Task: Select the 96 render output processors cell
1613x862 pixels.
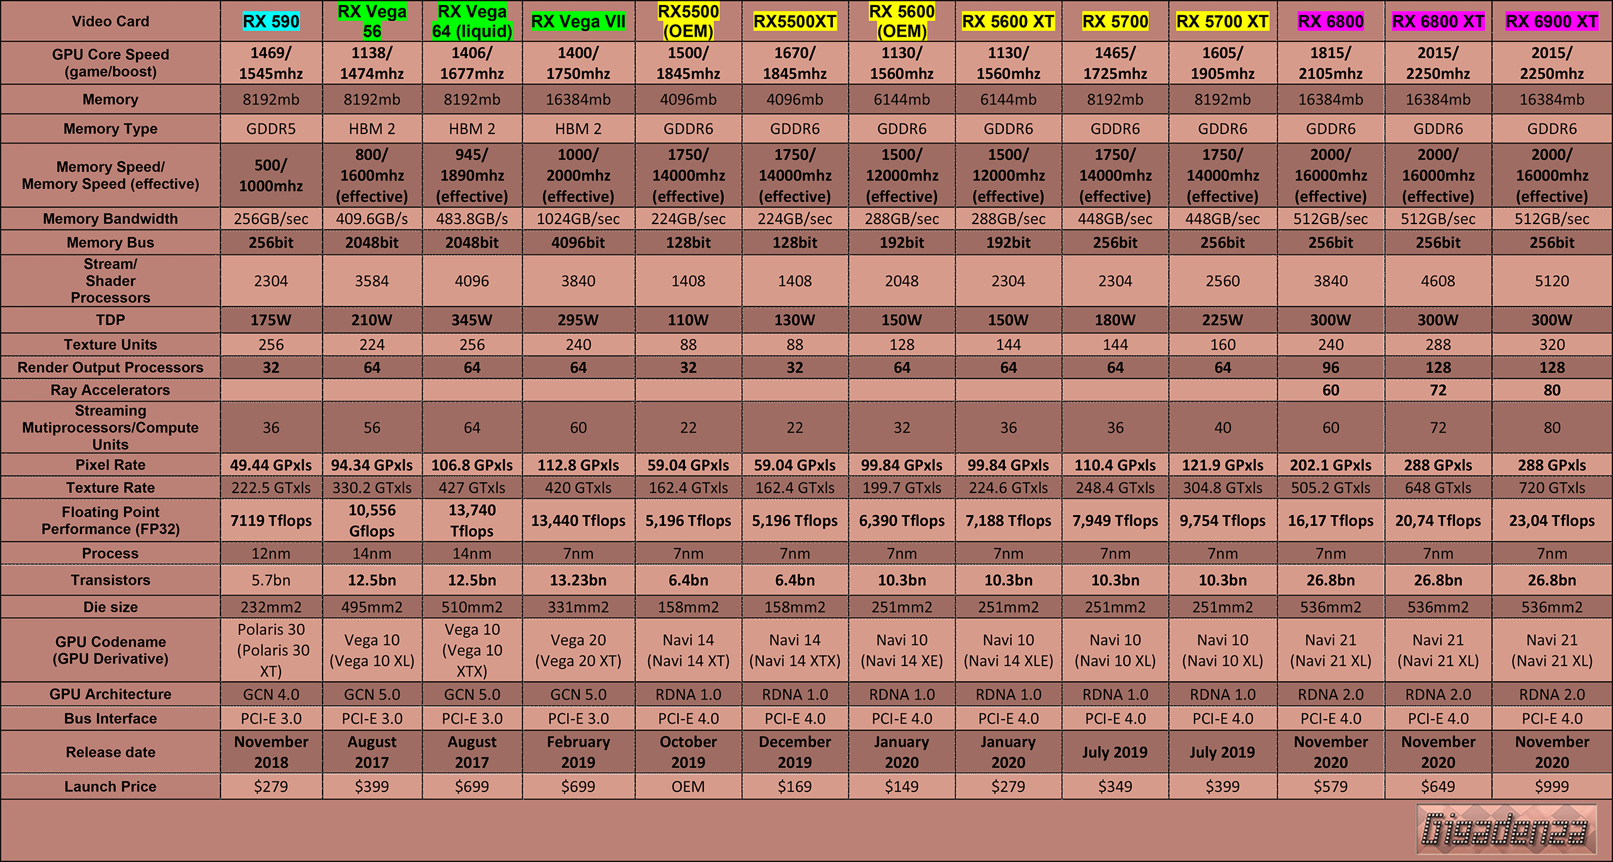Action: point(1331,367)
